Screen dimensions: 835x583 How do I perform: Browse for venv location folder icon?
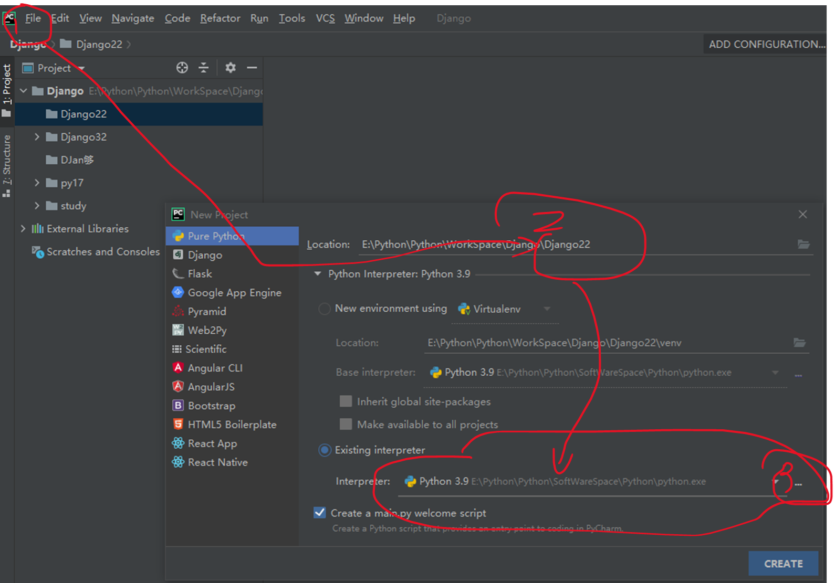click(799, 343)
